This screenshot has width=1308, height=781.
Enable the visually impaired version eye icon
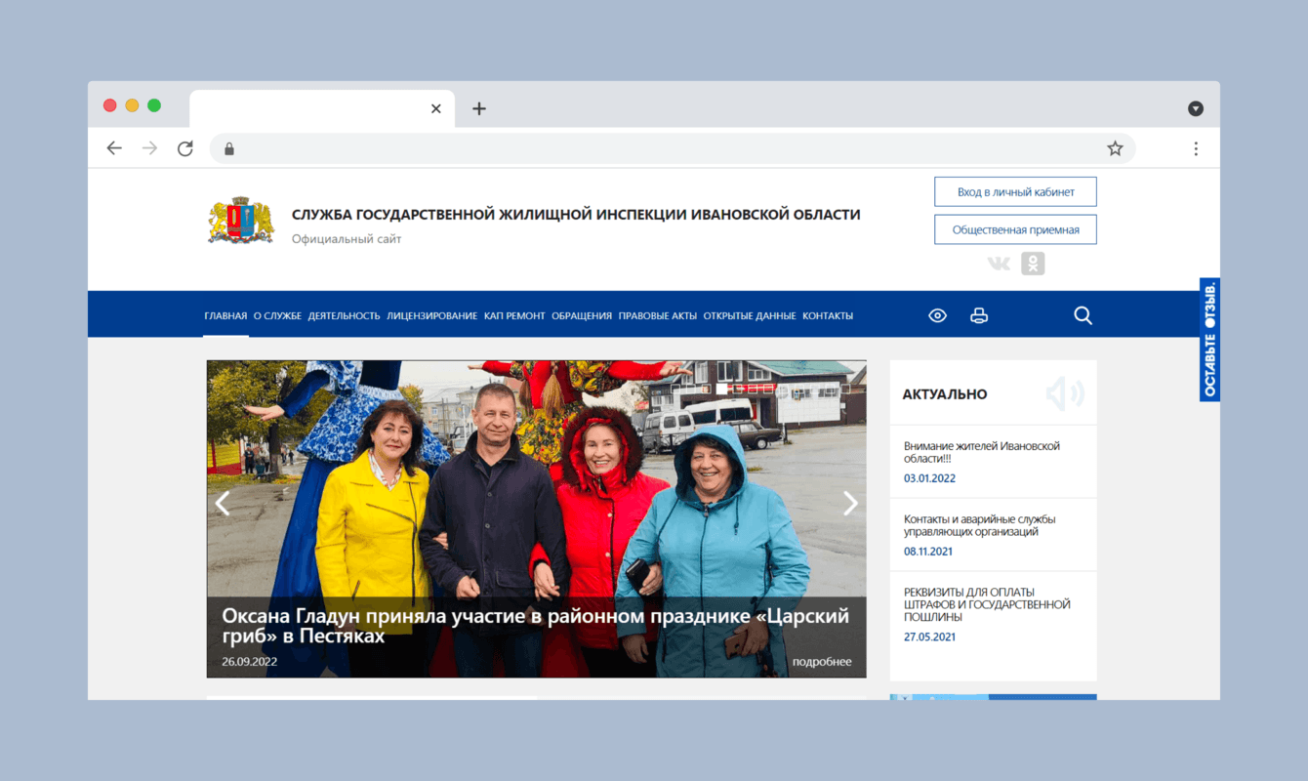click(937, 315)
